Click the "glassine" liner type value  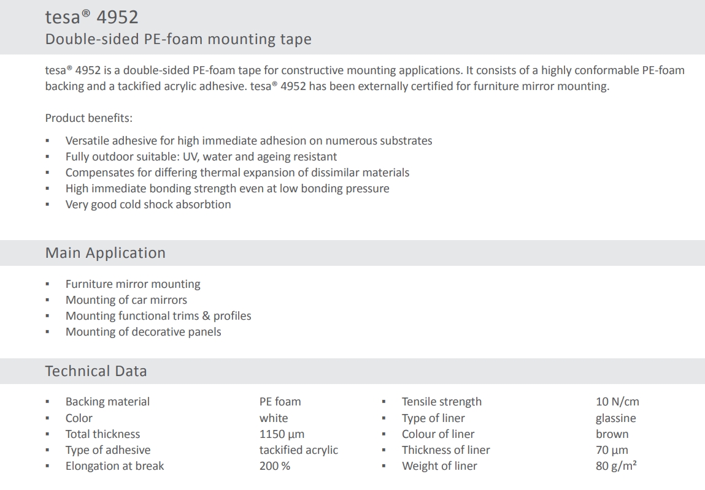tap(615, 418)
